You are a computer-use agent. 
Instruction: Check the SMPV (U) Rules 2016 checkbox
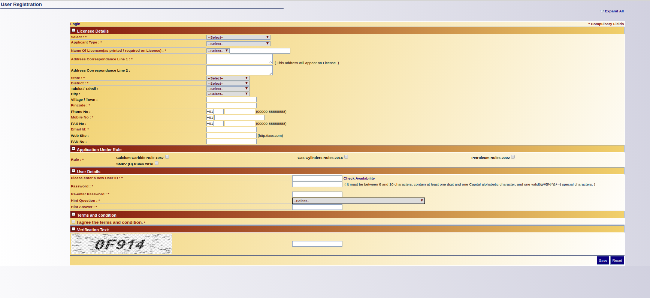pyautogui.click(x=157, y=163)
